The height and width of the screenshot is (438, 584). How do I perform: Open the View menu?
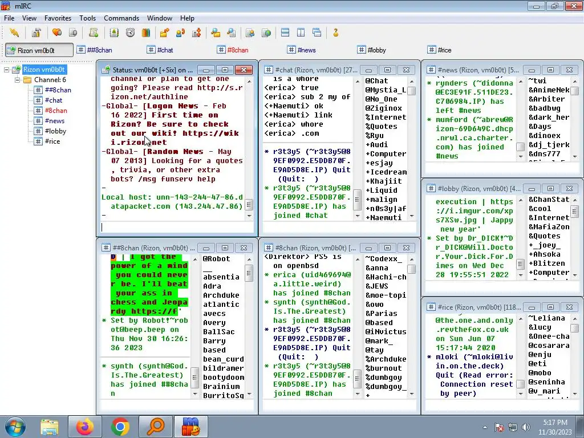pyautogui.click(x=29, y=18)
